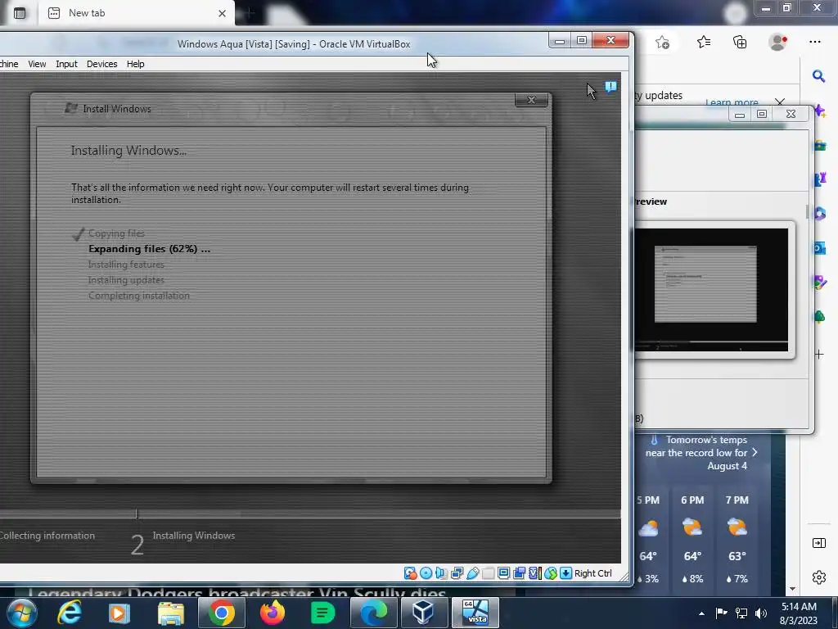Open the USB devices indicator in VirtualBox status bar
This screenshot has width=838, height=629.
pos(472,573)
